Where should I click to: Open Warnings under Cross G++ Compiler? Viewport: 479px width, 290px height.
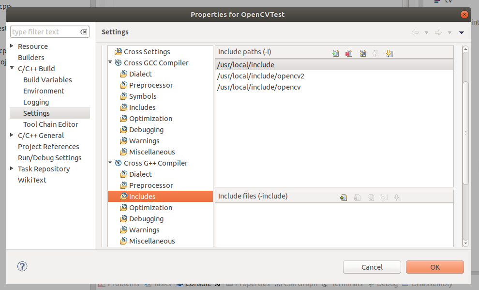[144, 230]
